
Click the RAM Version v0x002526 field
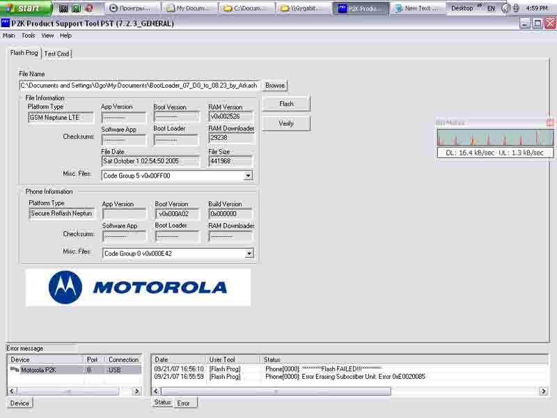[x=231, y=116]
